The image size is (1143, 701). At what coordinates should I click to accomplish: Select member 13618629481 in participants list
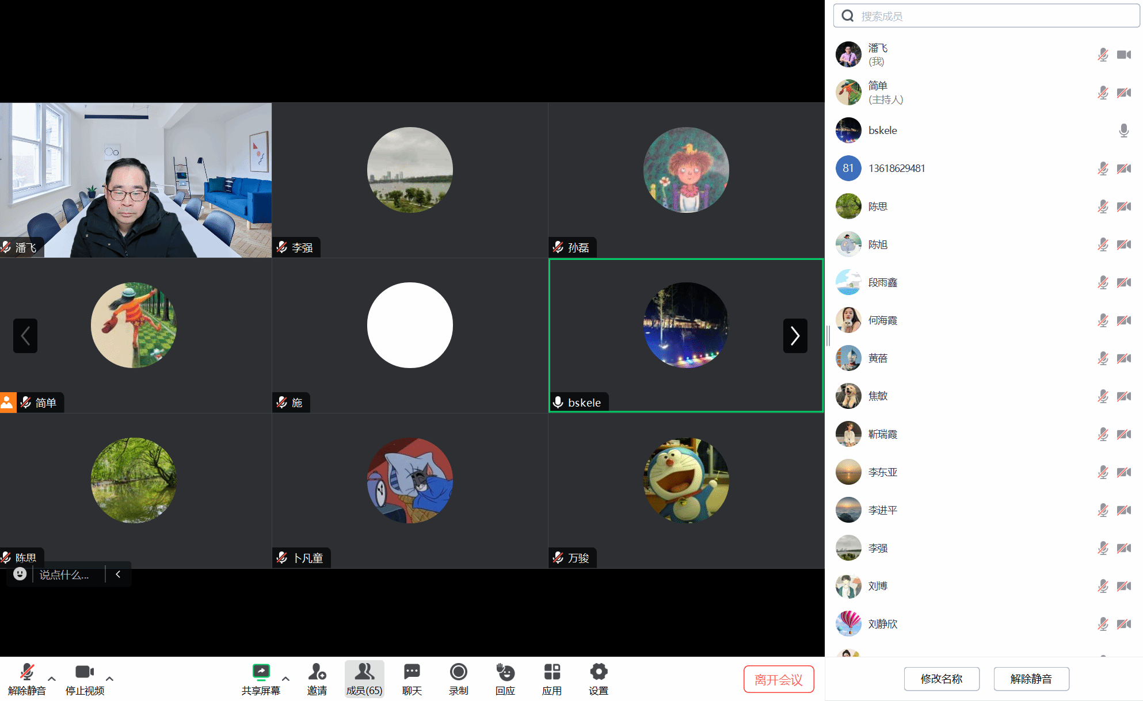point(896,168)
